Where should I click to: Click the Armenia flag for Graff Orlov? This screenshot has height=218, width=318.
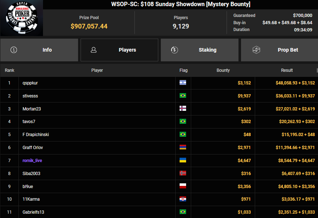click(183, 147)
